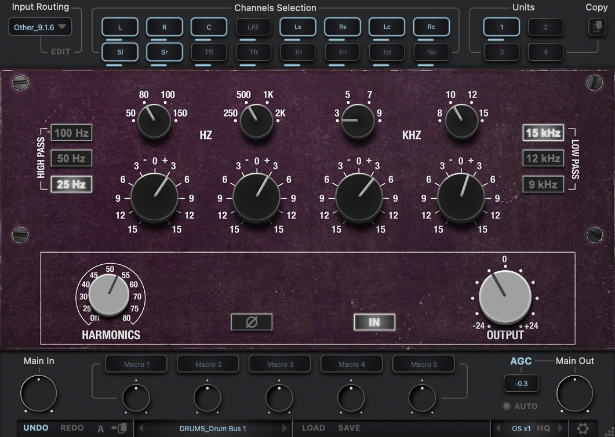Toggle the IN bypass switch
This screenshot has width=615, height=437.
coord(374,322)
